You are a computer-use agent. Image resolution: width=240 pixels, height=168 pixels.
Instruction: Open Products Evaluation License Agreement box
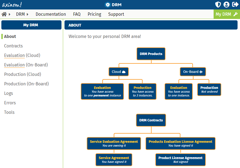(x=181, y=143)
